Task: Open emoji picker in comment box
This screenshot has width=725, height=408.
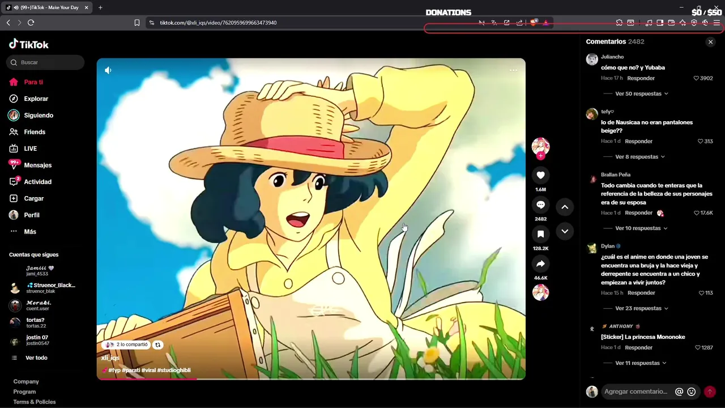Action: pos(692,392)
